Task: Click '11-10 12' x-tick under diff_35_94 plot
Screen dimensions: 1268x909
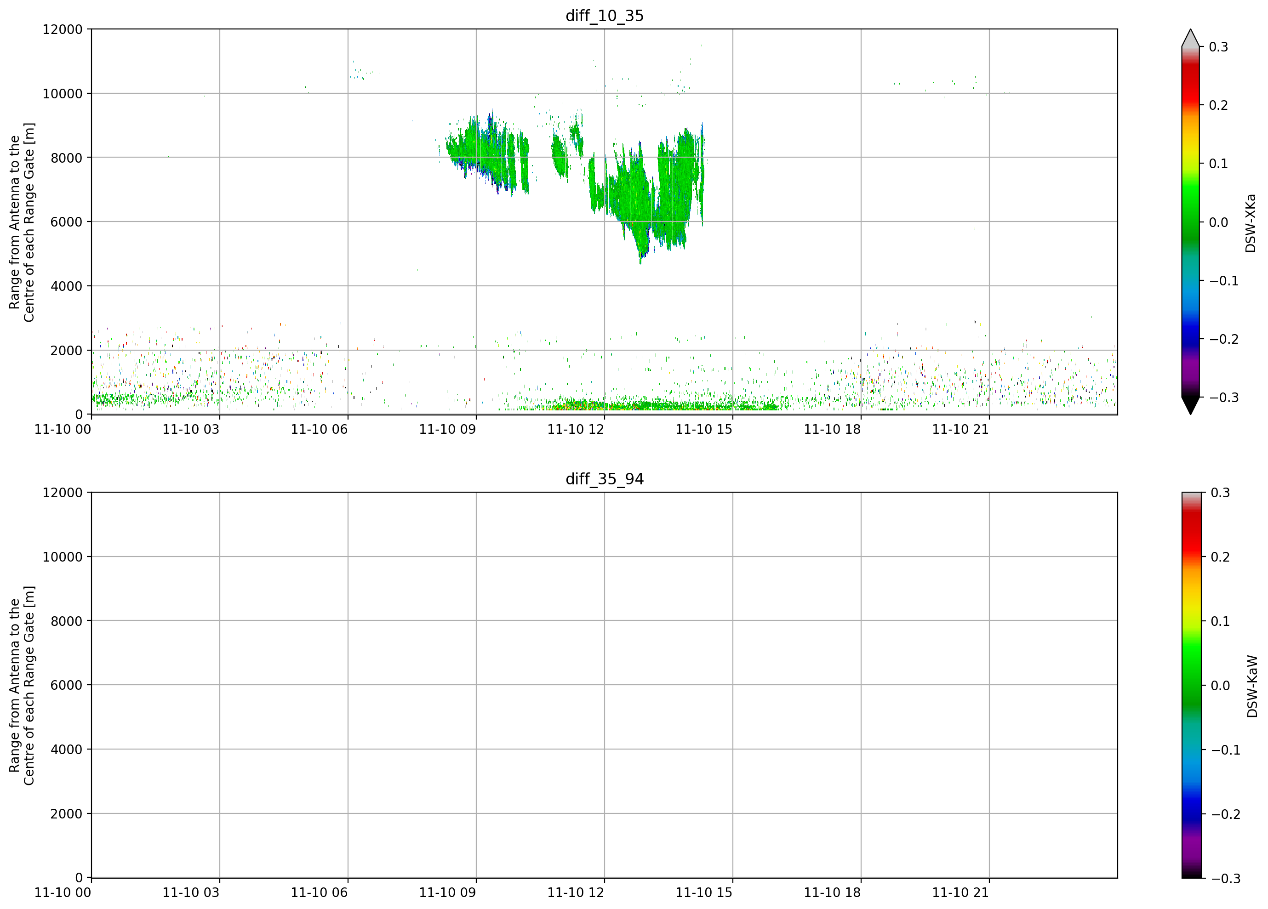Action: (576, 892)
